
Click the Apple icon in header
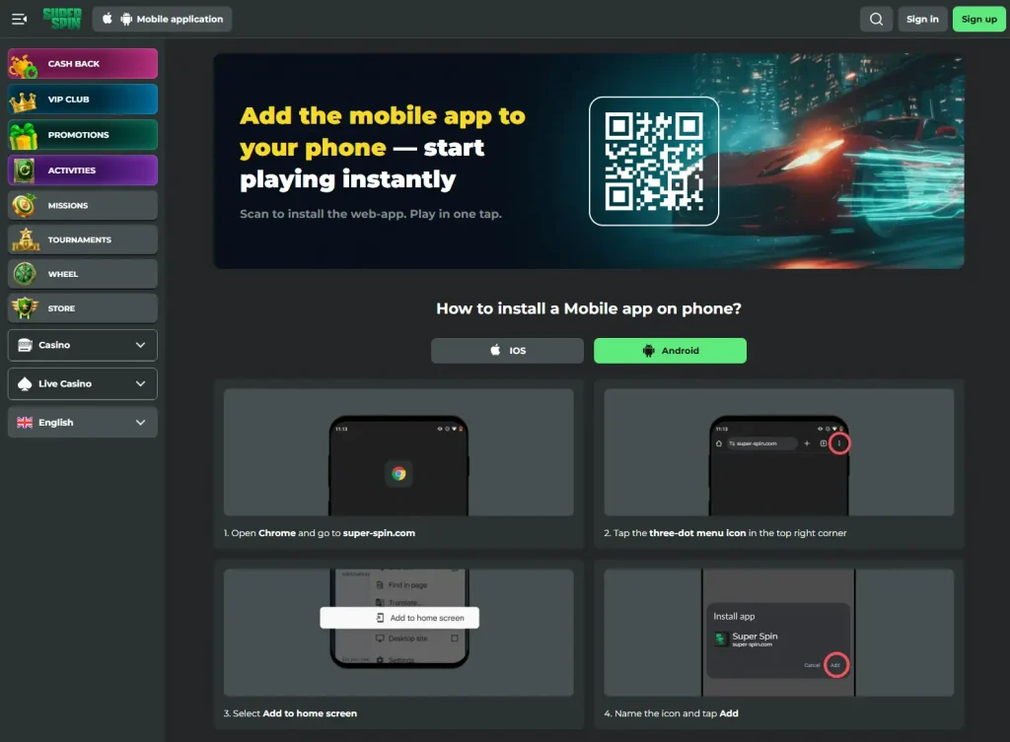pyautogui.click(x=107, y=19)
